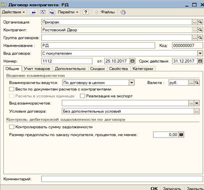Click the Условия договора field

pos(128,111)
